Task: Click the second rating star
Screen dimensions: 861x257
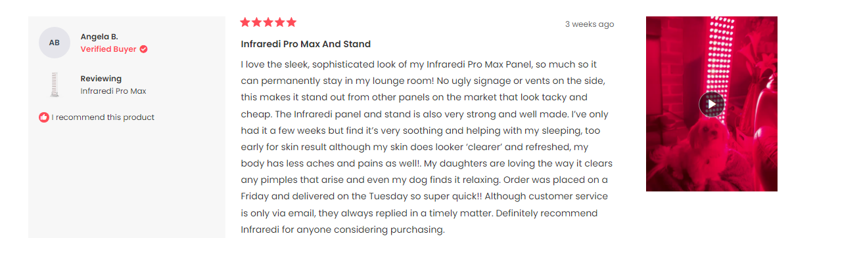Action: tap(257, 22)
